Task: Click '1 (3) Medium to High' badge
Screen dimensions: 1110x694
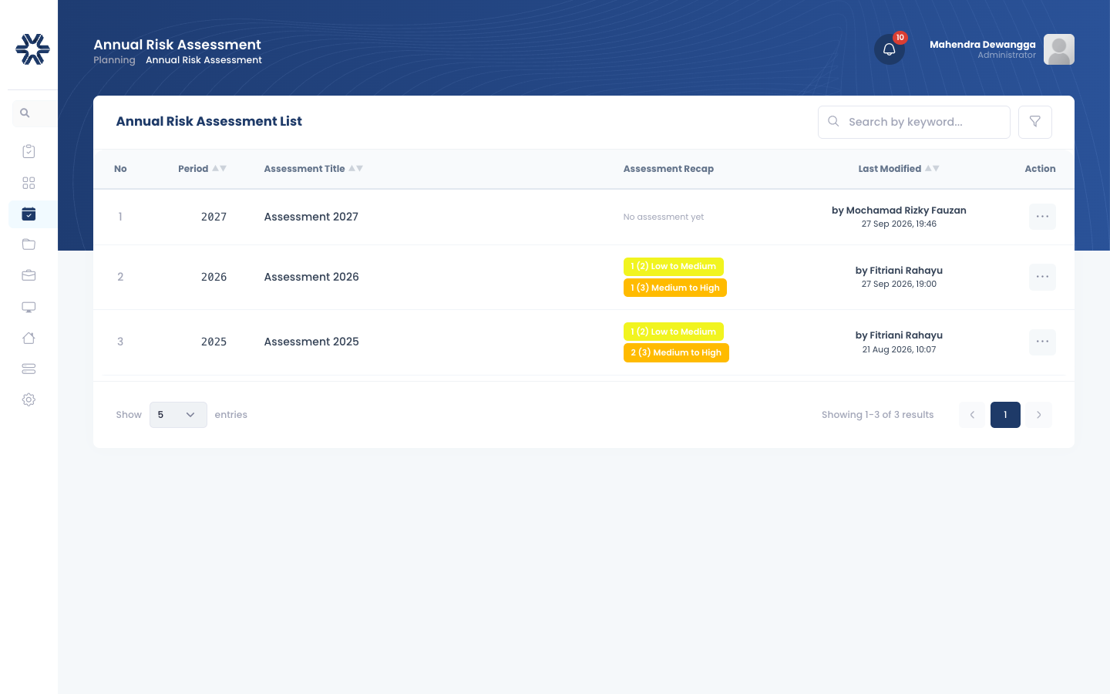Action: pos(675,288)
